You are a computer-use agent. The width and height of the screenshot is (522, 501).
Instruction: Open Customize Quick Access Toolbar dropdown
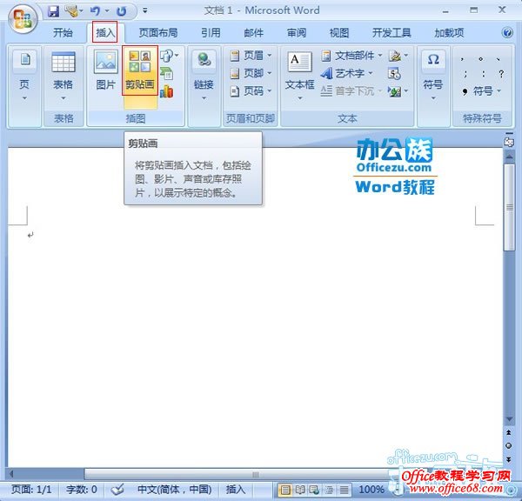click(145, 11)
